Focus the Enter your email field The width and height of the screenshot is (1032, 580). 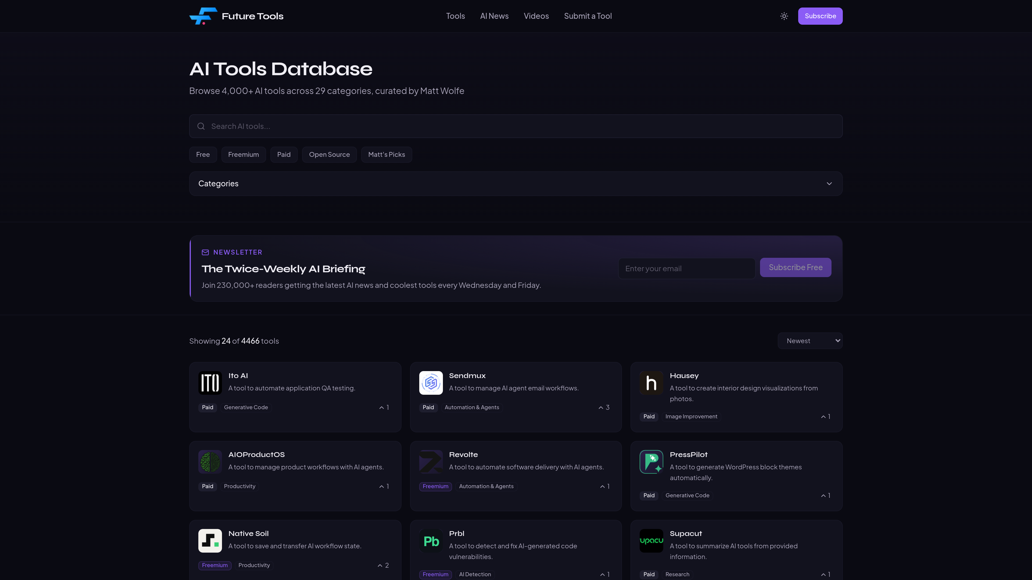tap(687, 269)
